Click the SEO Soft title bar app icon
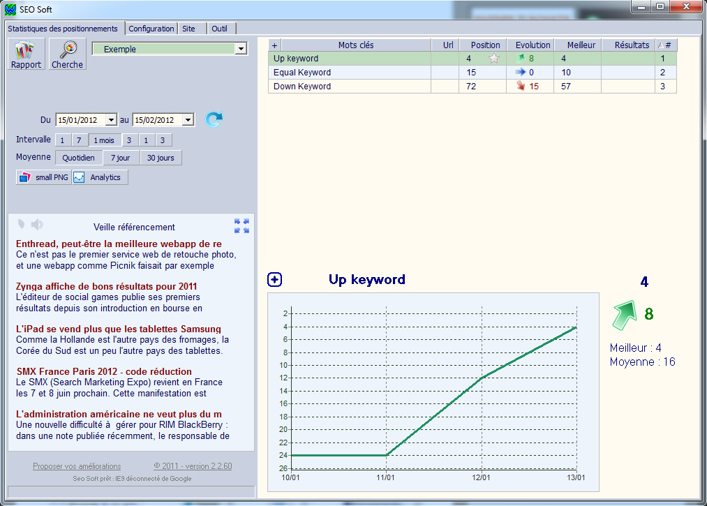The width and height of the screenshot is (707, 506). point(10,10)
